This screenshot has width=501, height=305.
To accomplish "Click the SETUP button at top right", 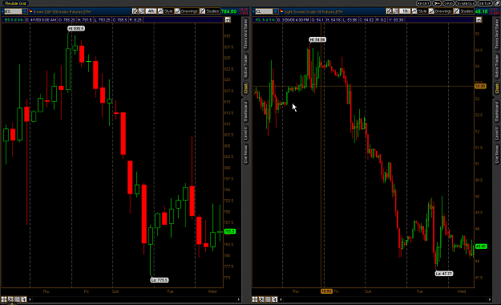I will 485,3.
